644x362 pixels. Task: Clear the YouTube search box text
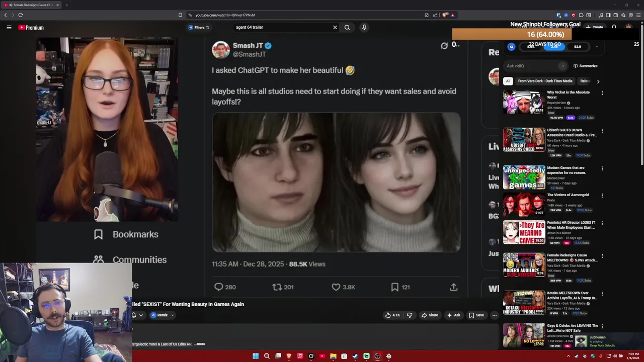click(335, 27)
